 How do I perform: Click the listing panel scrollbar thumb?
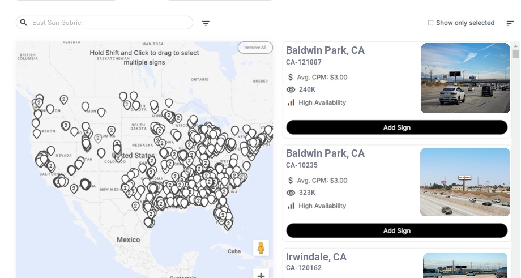click(515, 54)
